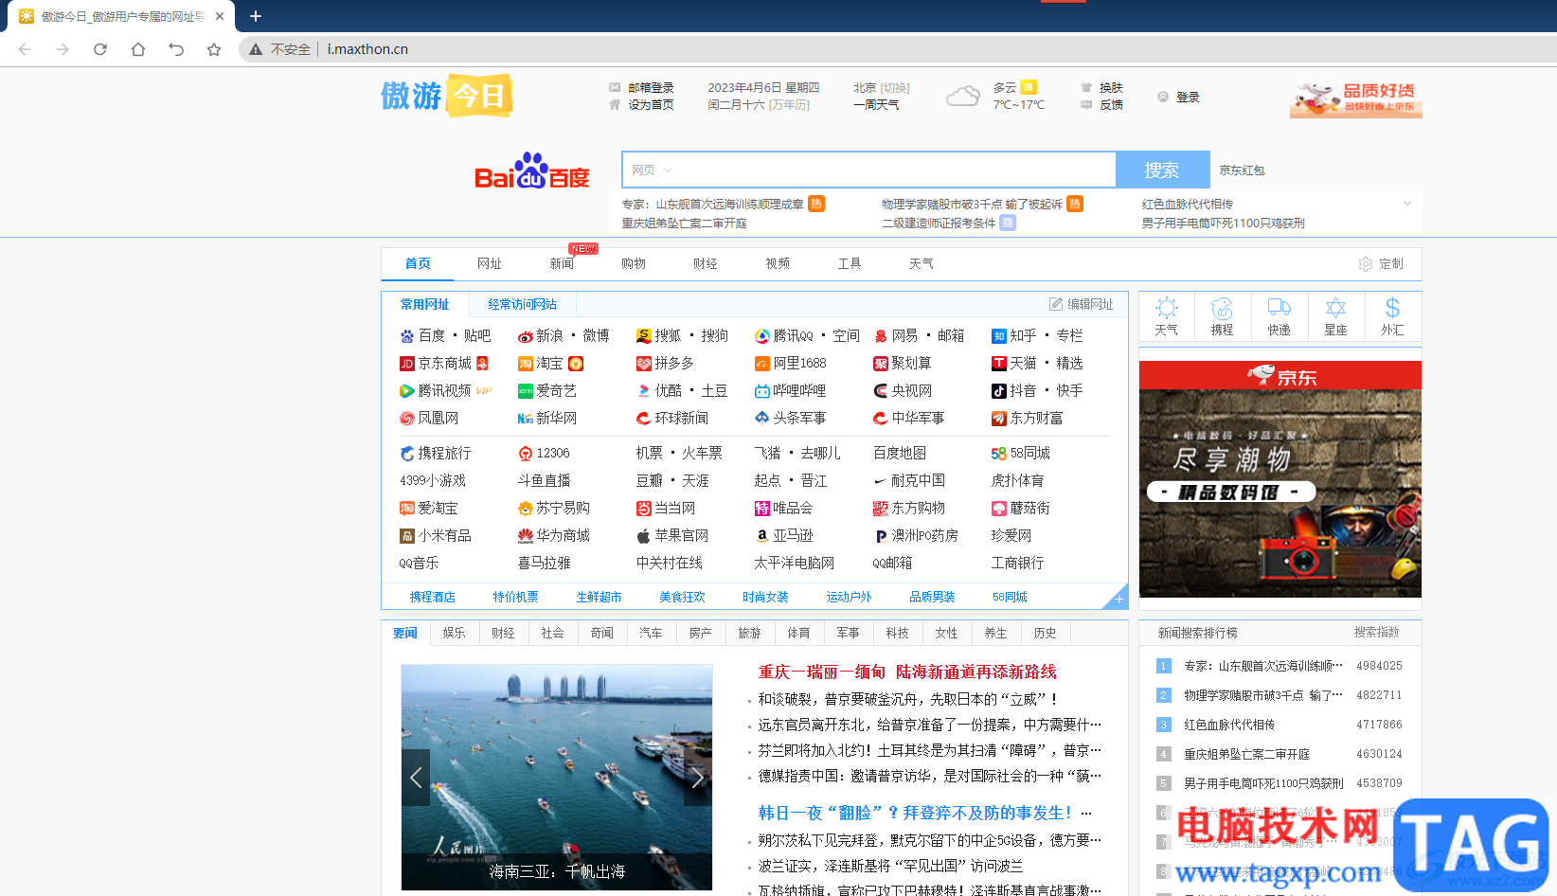Click the cloudy weather icon
1557x896 pixels.
pos(963,96)
